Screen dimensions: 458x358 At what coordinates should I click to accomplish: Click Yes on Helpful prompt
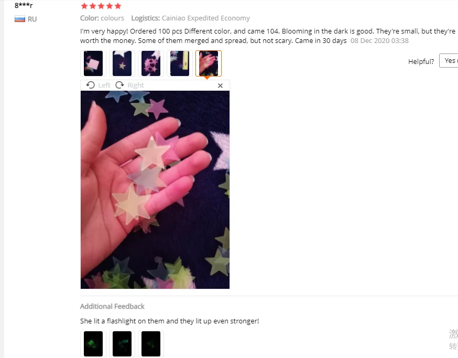click(449, 60)
